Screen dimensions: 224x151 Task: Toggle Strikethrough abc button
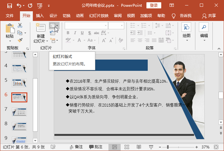97,33
